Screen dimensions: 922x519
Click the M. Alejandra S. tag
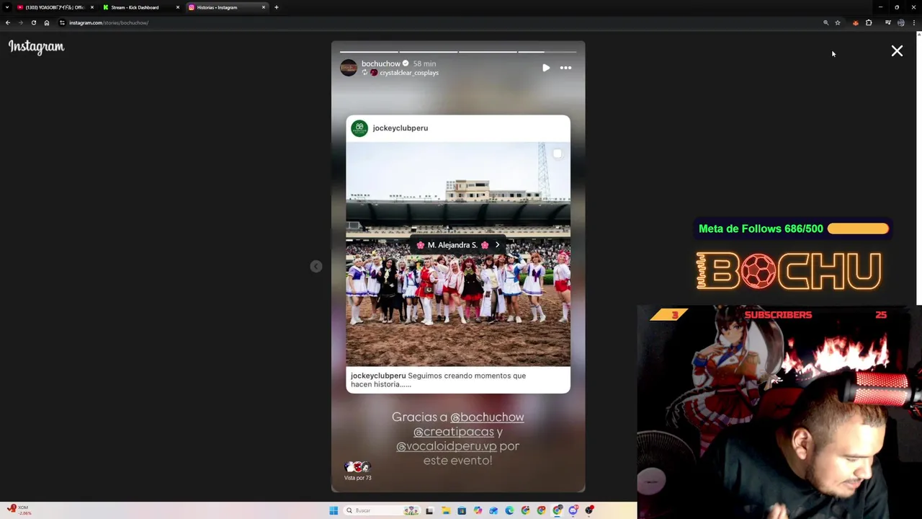[458, 245]
